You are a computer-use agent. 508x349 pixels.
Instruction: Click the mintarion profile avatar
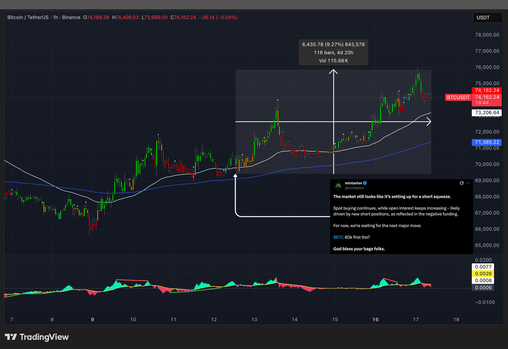click(x=338, y=185)
